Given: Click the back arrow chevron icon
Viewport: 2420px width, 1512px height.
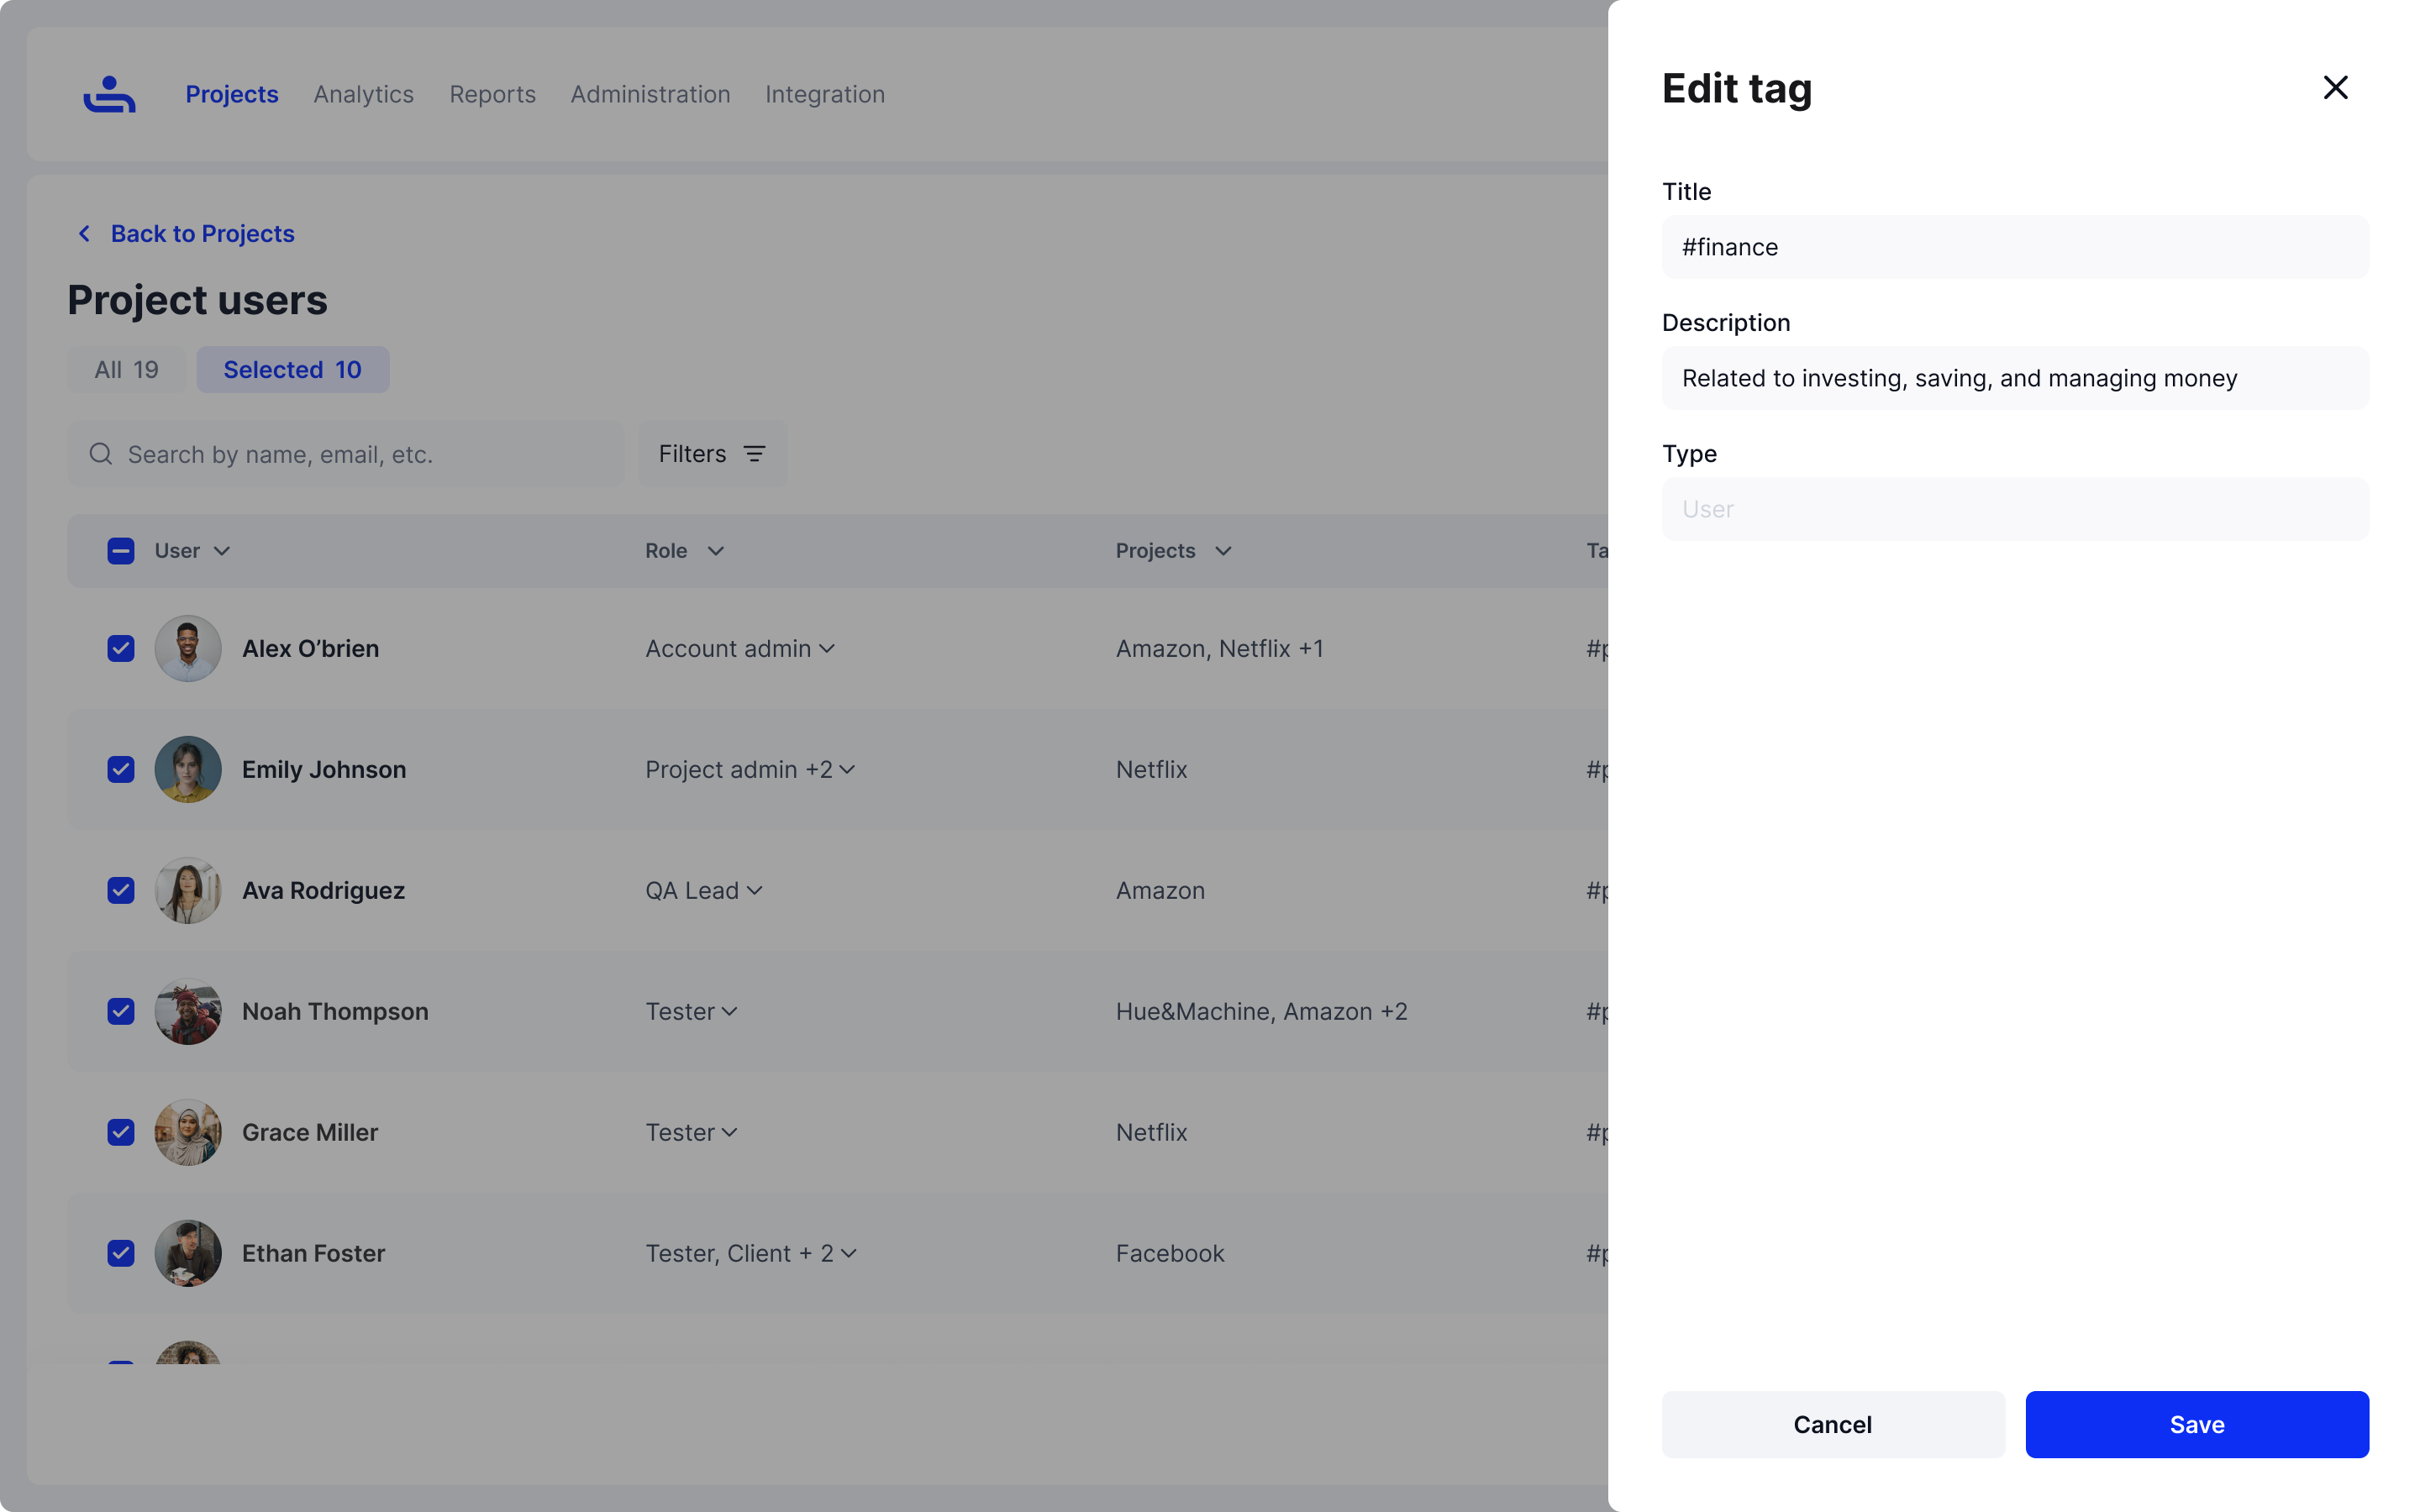Looking at the screenshot, I should point(85,233).
